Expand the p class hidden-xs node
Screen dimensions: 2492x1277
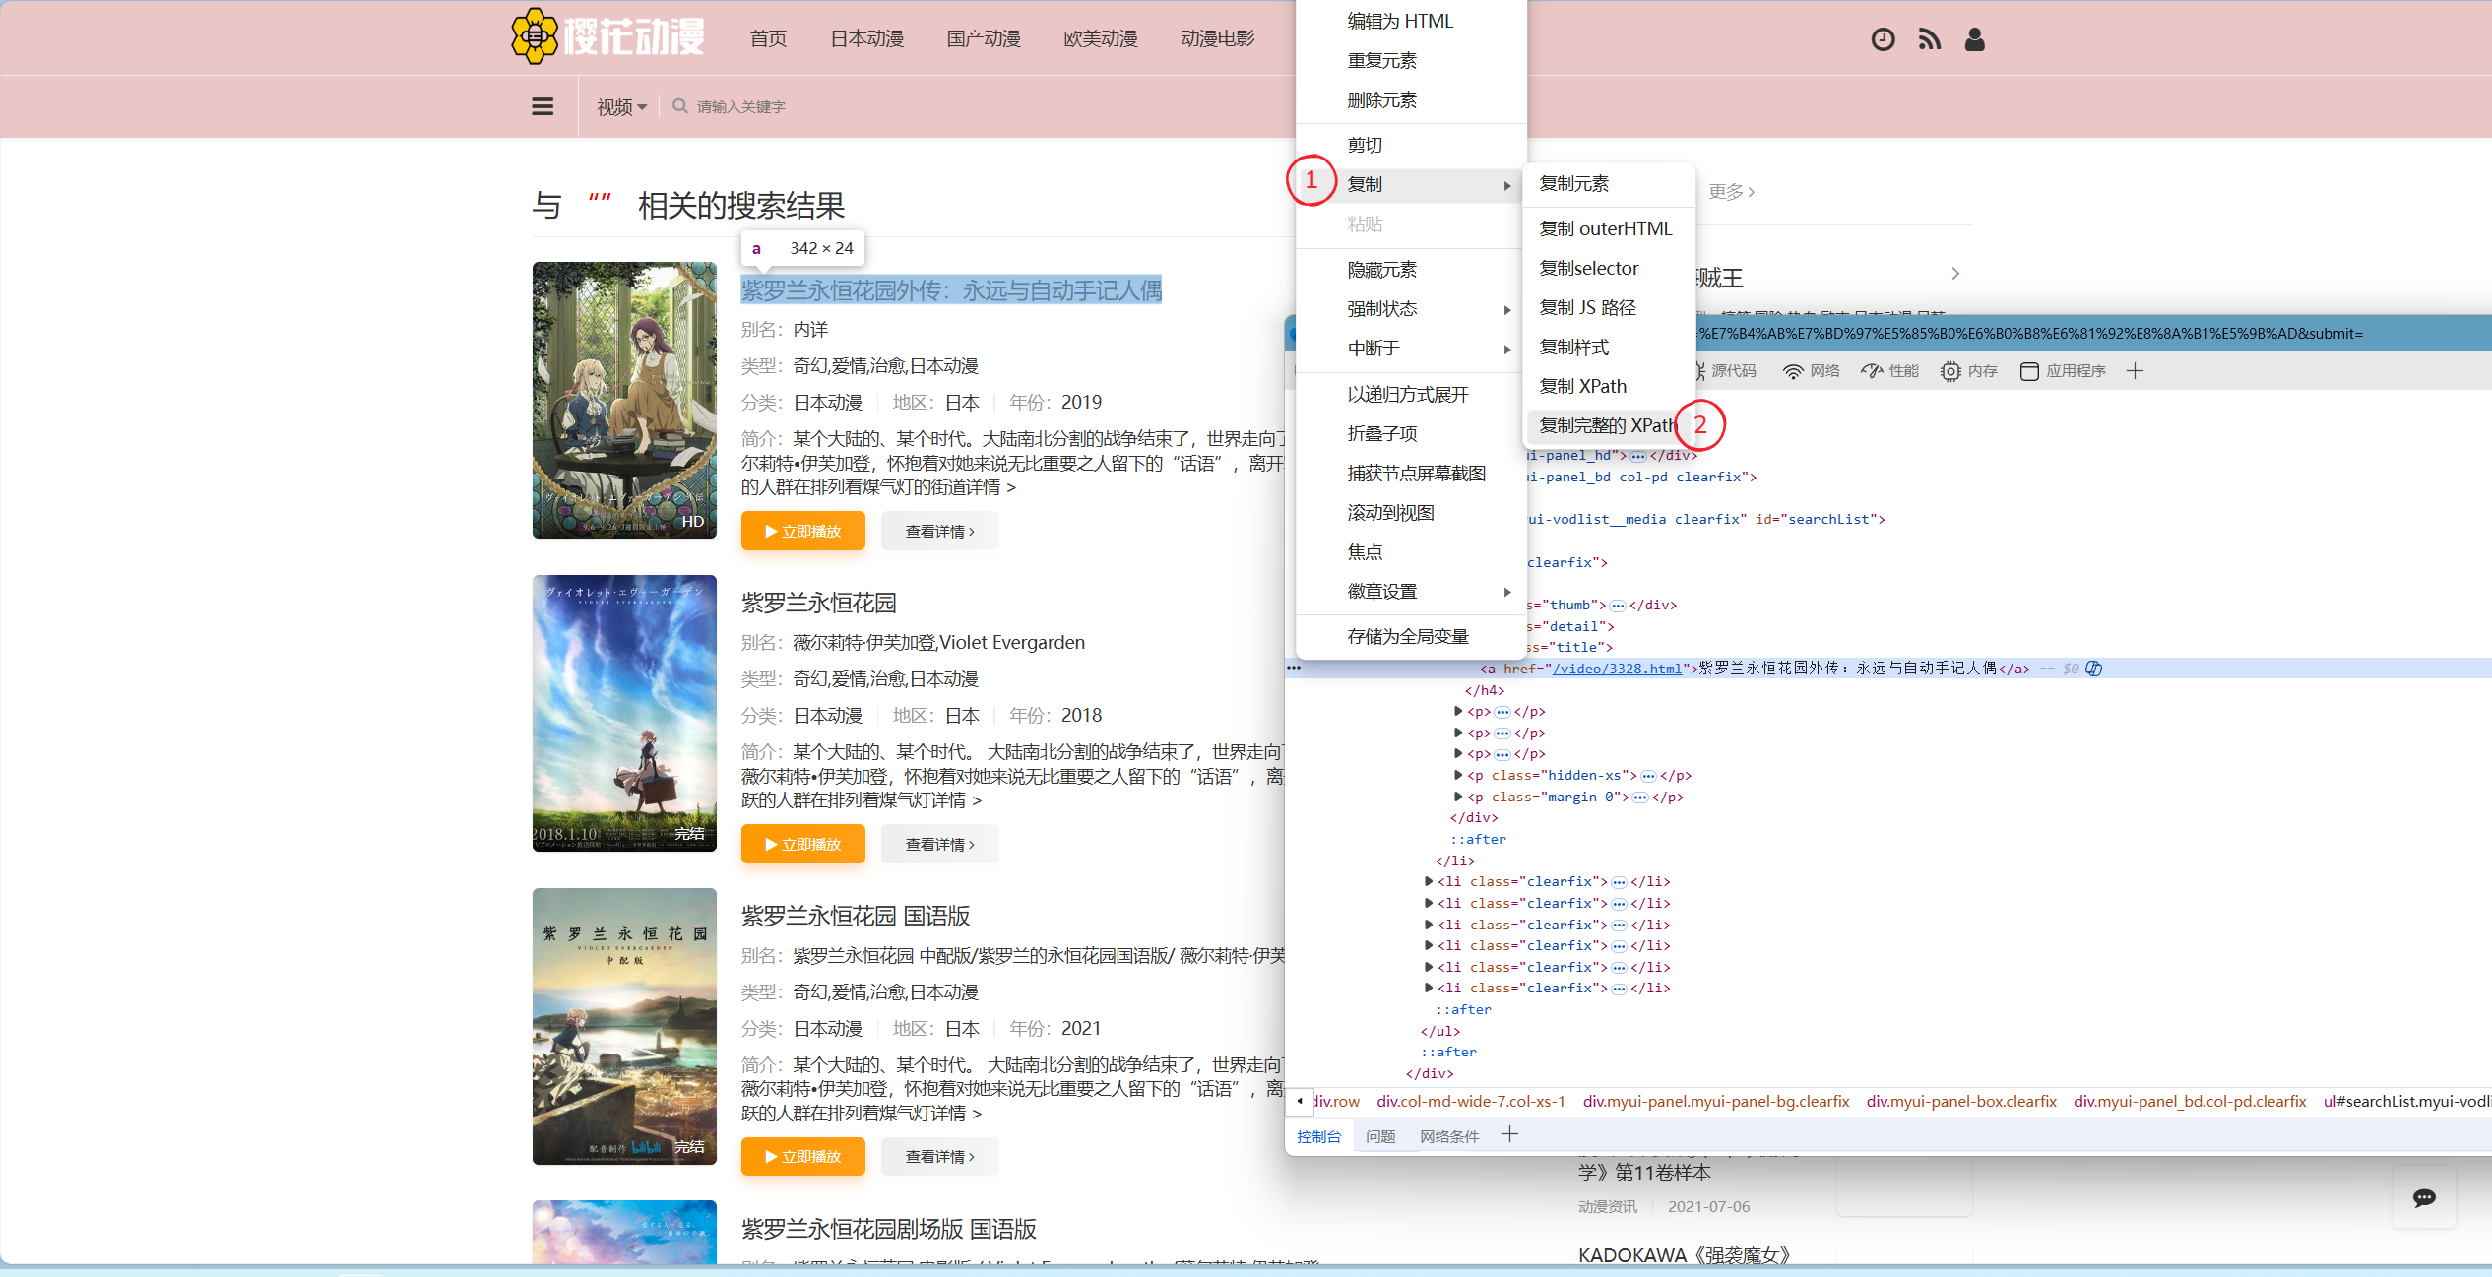point(1458,776)
